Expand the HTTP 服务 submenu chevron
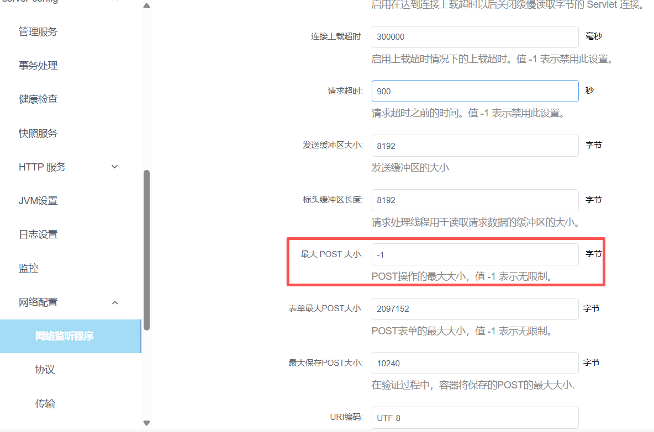 115,167
